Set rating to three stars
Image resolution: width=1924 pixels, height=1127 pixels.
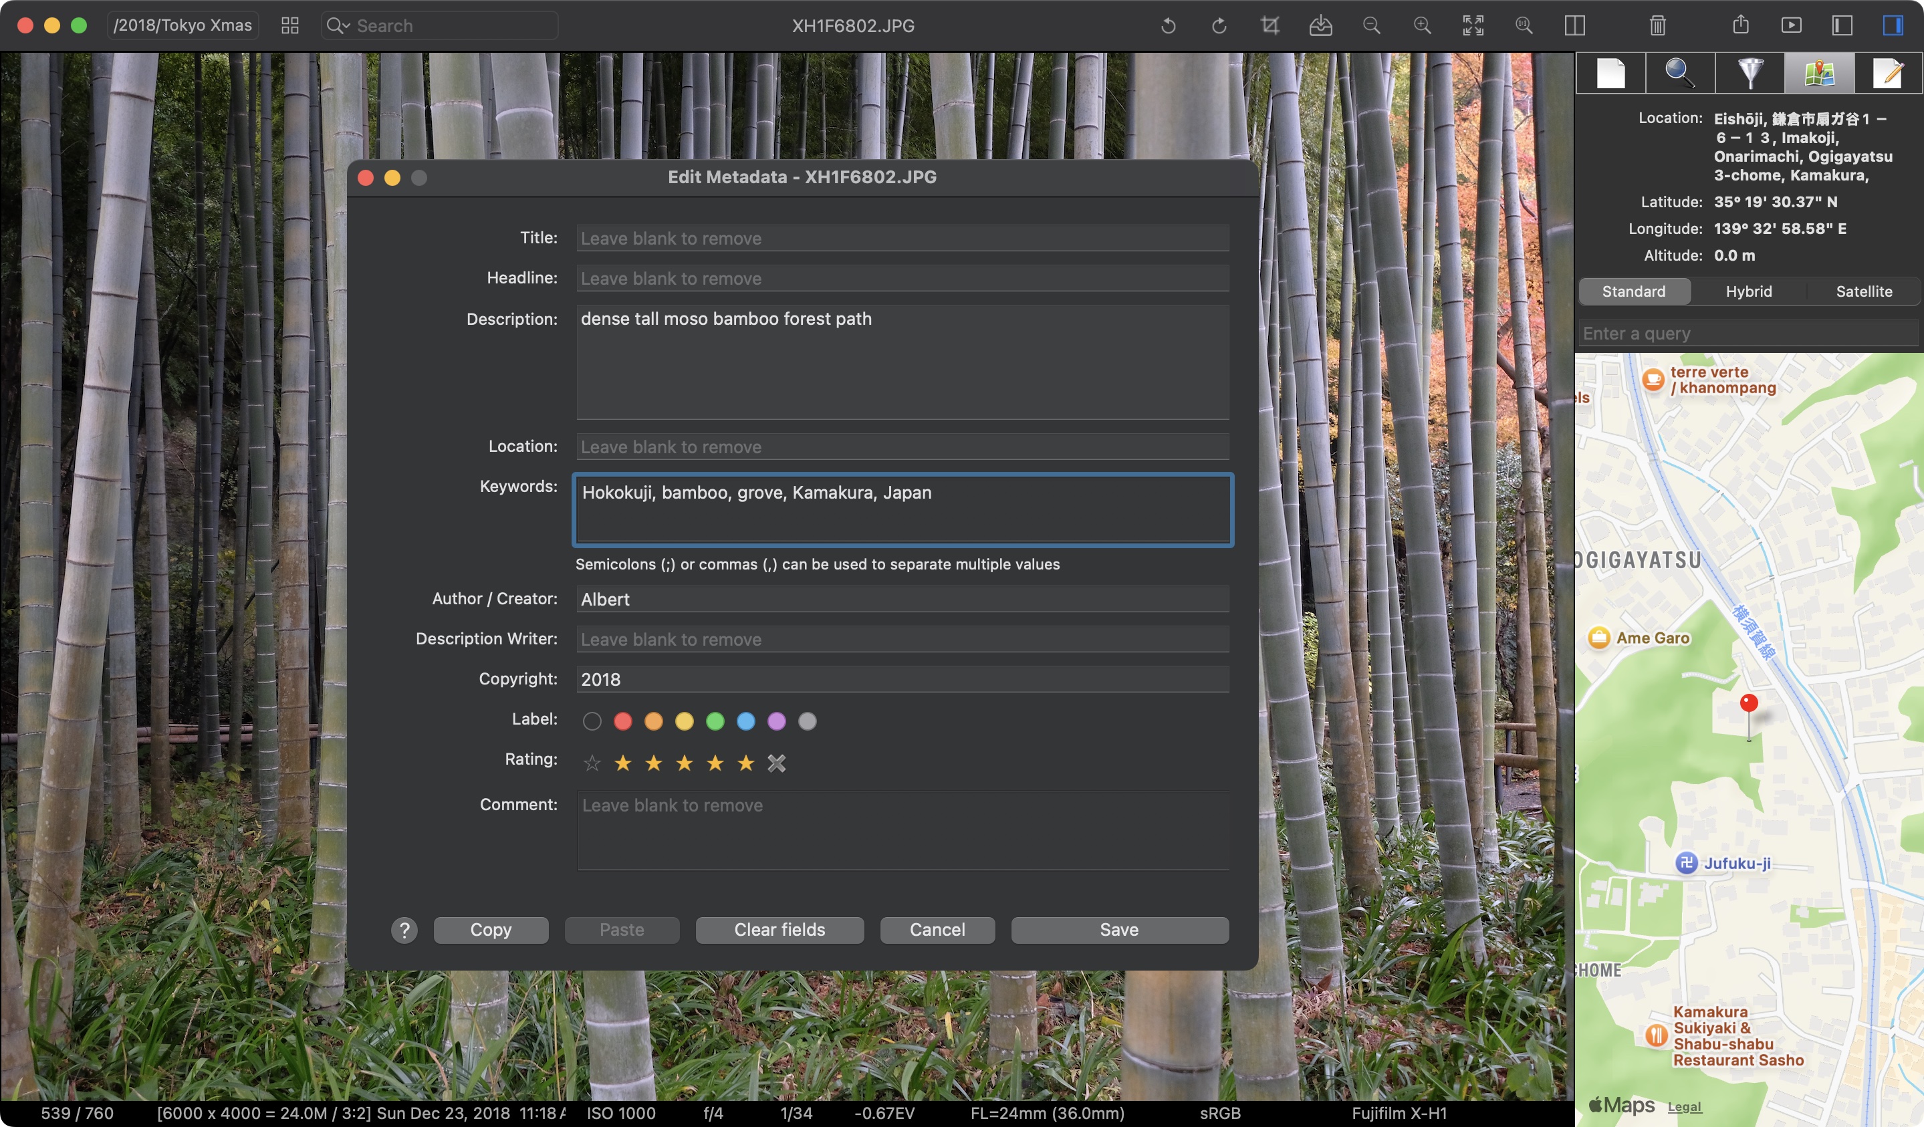(x=684, y=763)
